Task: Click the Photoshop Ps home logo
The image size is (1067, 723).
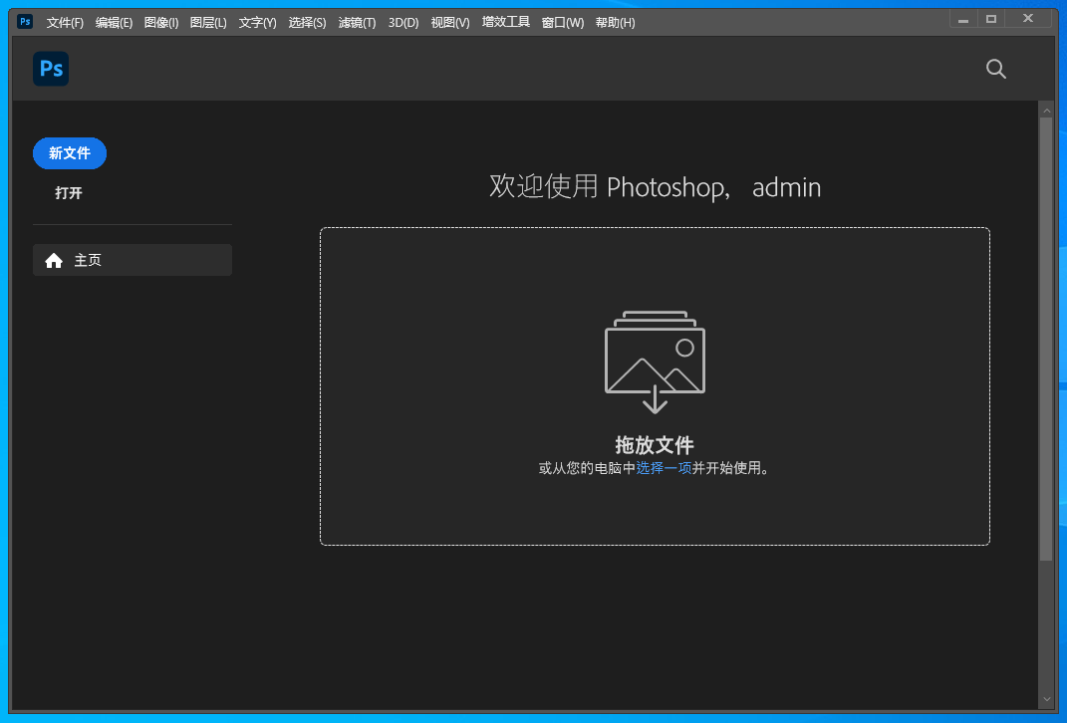Action: coord(51,69)
